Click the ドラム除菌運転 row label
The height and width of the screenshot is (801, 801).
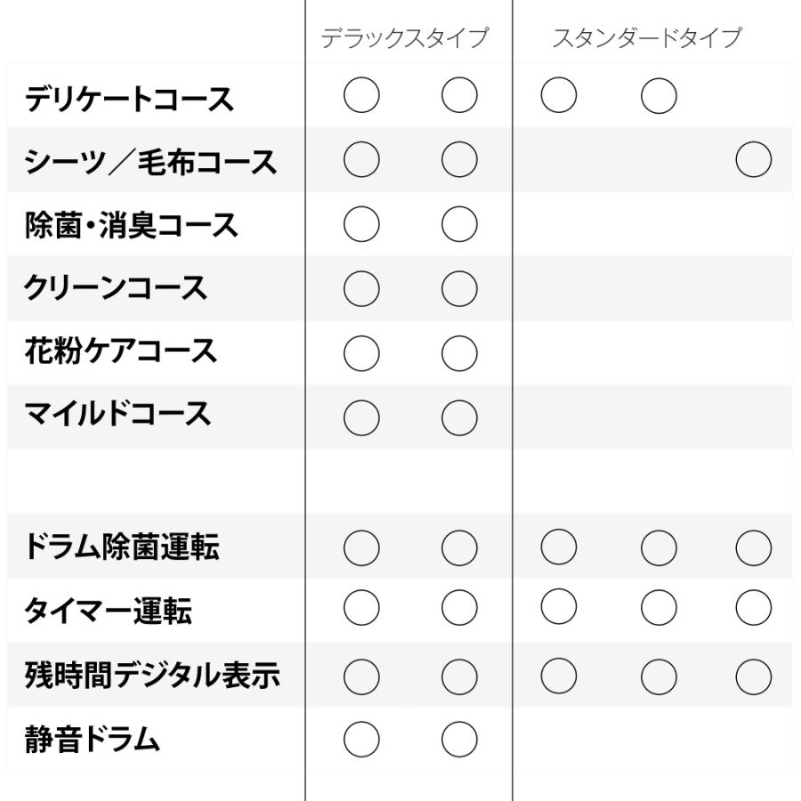click(x=121, y=548)
